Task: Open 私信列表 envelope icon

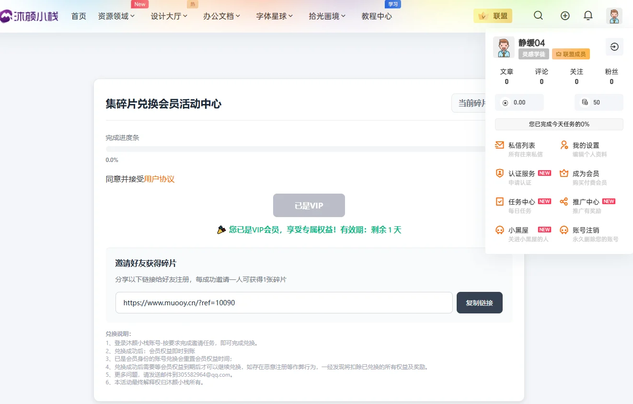Action: click(x=499, y=145)
